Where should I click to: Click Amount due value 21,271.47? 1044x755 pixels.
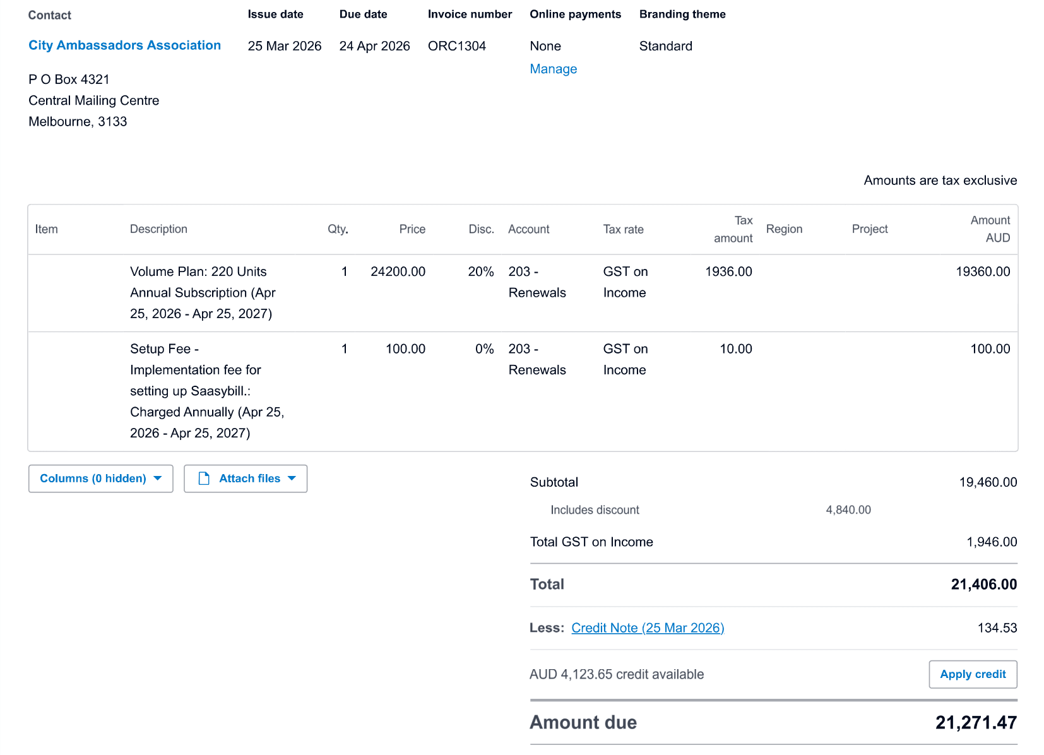point(976,722)
